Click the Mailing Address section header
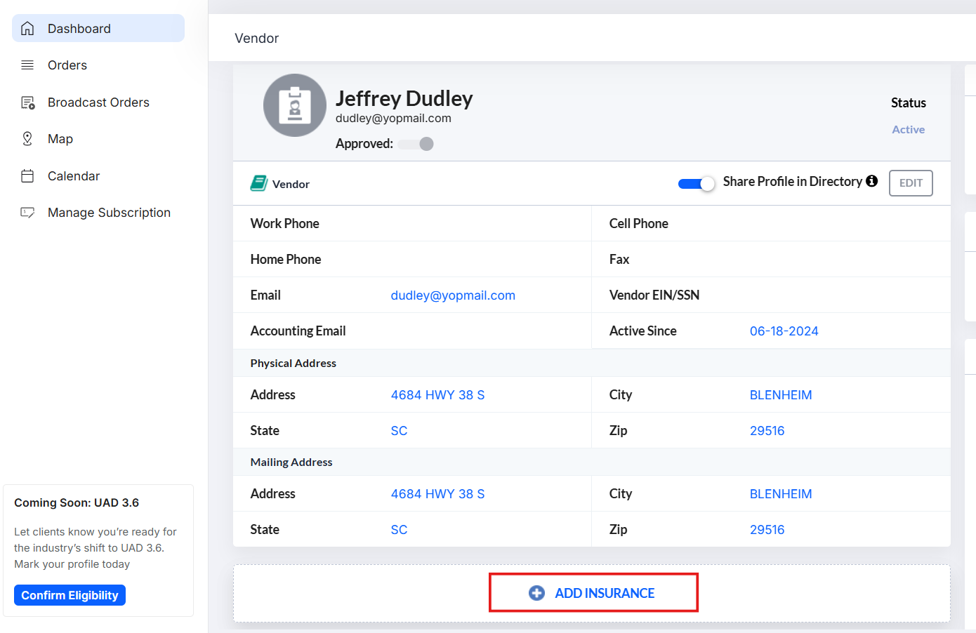The width and height of the screenshot is (976, 633). point(291,462)
